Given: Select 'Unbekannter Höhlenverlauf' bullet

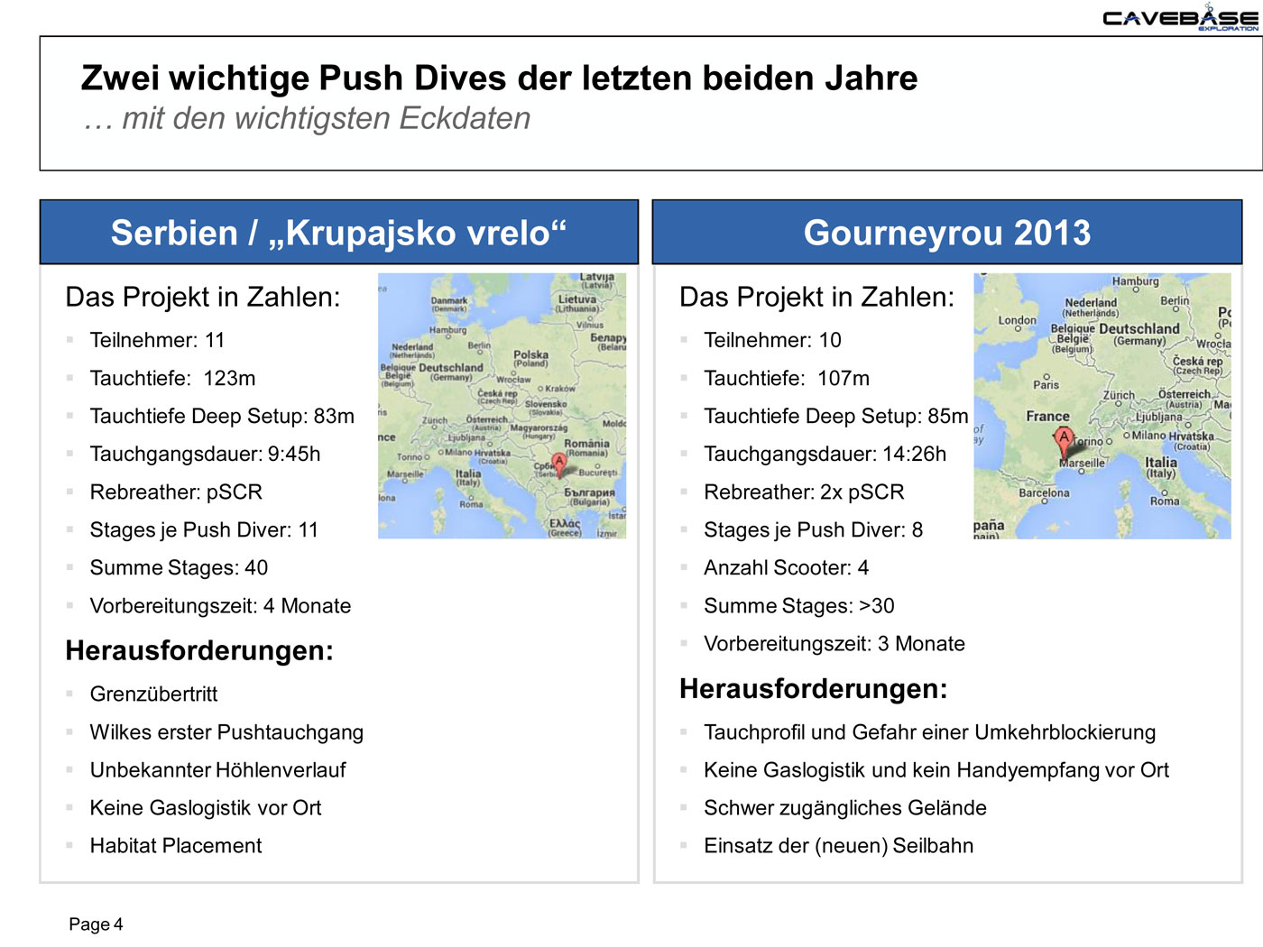Looking at the screenshot, I should (217, 769).
